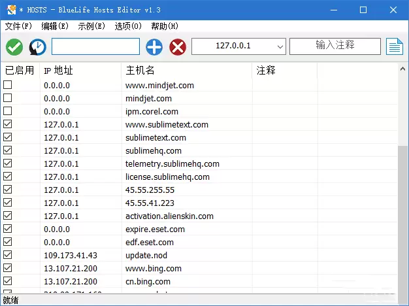The width and height of the screenshot is (409, 306).
Task: Minimize the Hosts Editor window
Action: [x=334, y=10]
